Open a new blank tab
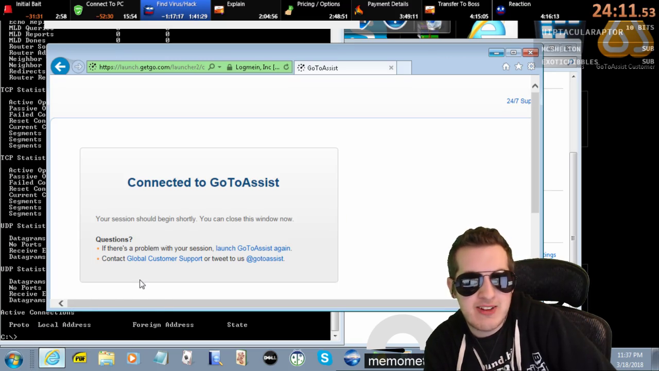This screenshot has height=371, width=659. pos(404,68)
